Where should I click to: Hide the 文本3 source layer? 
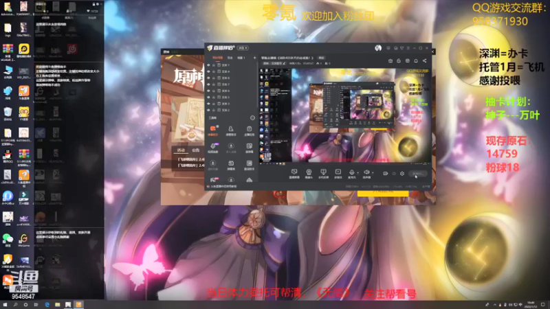[208, 104]
